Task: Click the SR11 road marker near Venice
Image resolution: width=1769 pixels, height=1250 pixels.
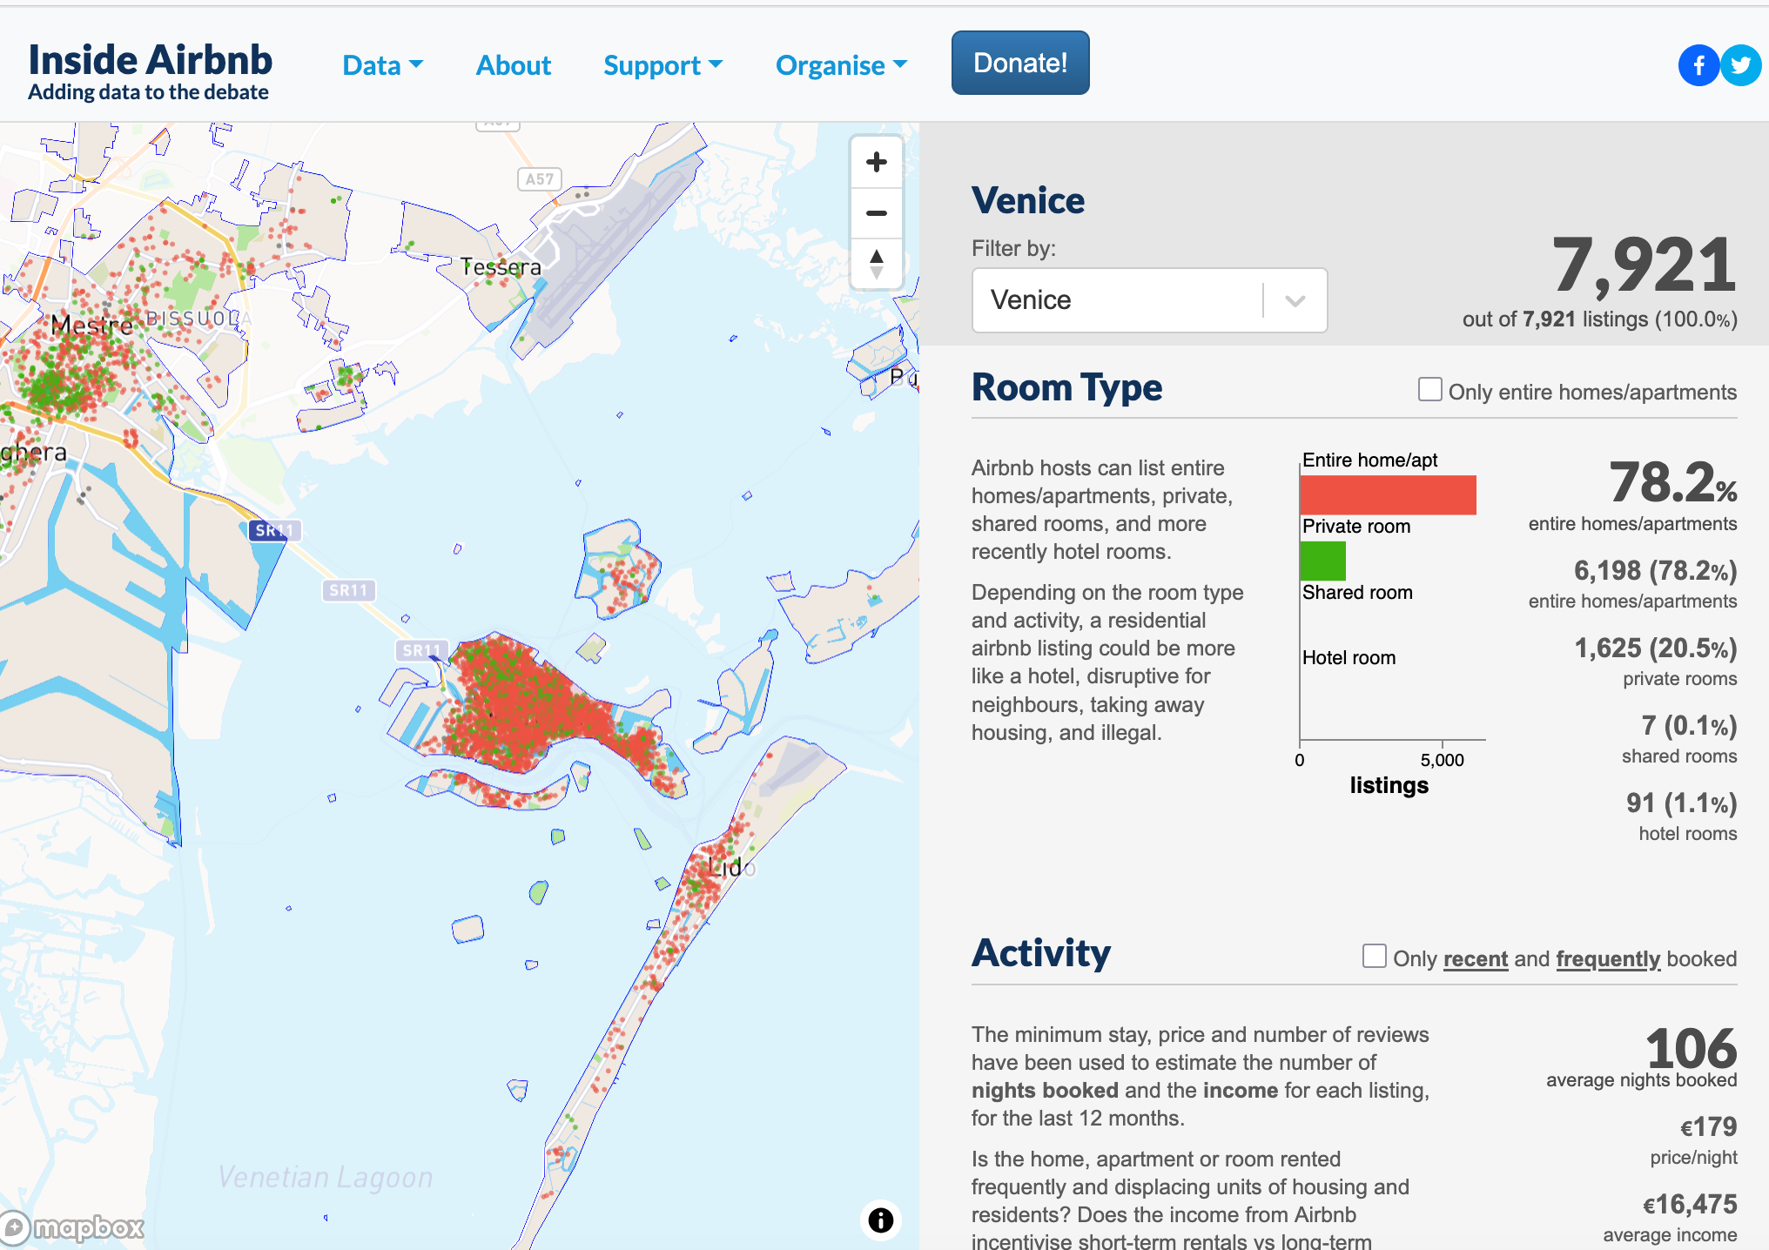Action: pyautogui.click(x=422, y=650)
